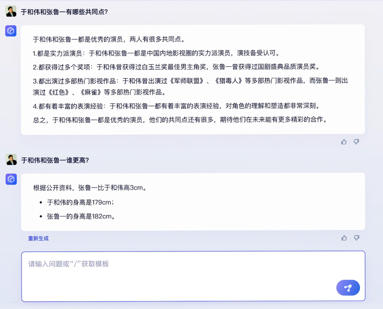Image resolution: width=383 pixels, height=309 pixels.
Task: Click bullet 张鲁一的身高是182cm
Action: (81, 216)
